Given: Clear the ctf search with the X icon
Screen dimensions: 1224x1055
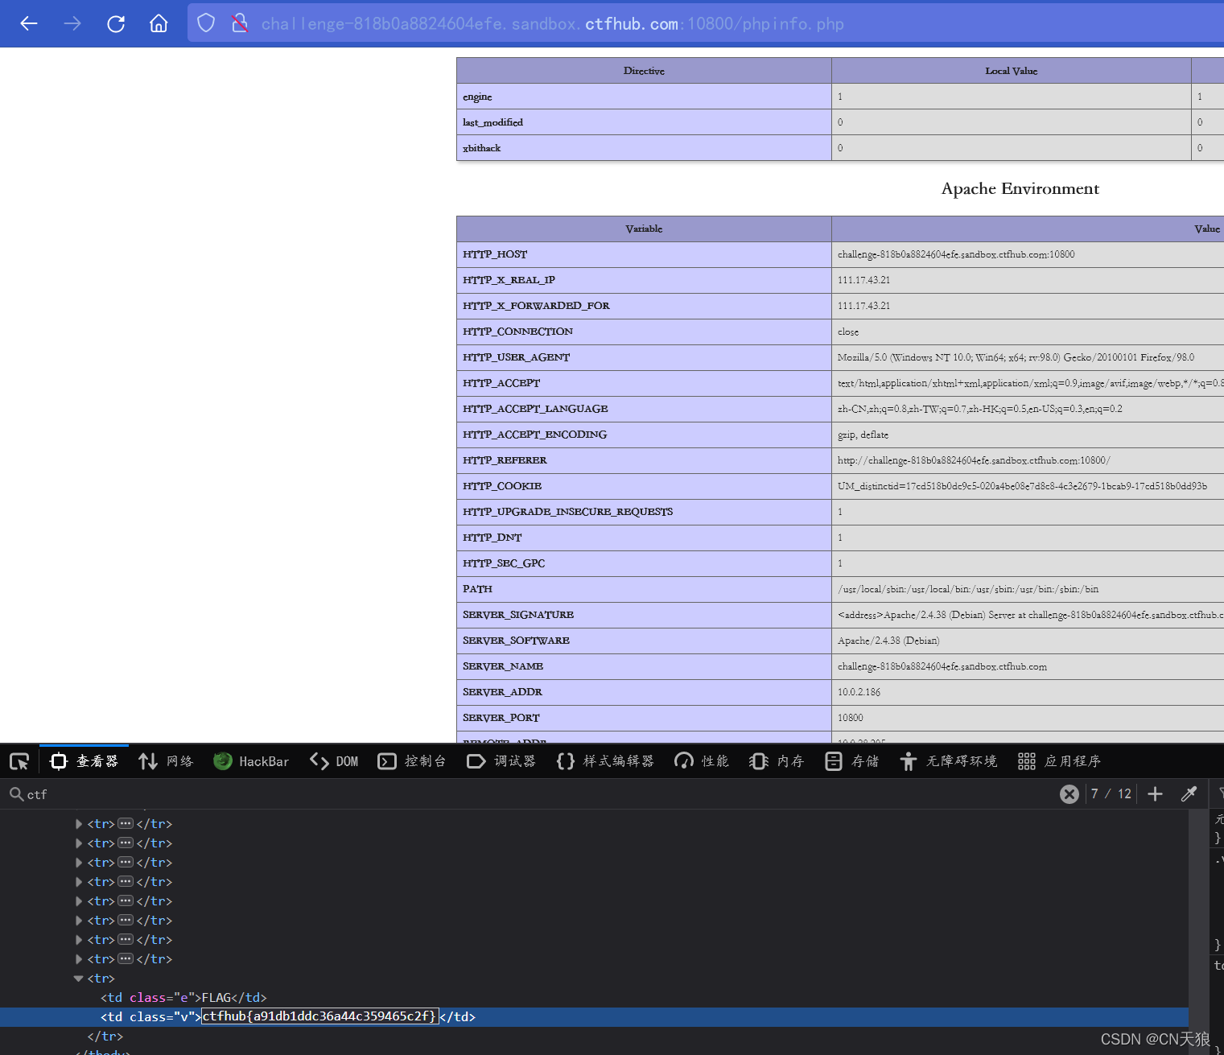Looking at the screenshot, I should [x=1069, y=794].
